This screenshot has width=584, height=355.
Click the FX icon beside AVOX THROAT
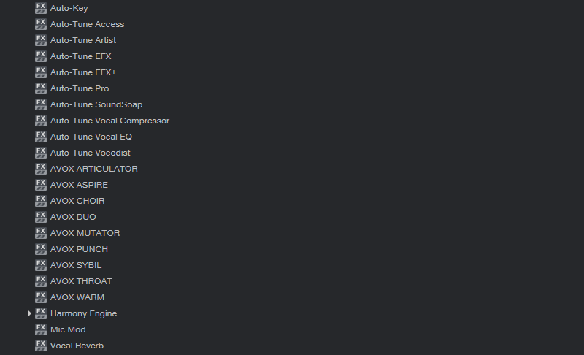(x=41, y=282)
